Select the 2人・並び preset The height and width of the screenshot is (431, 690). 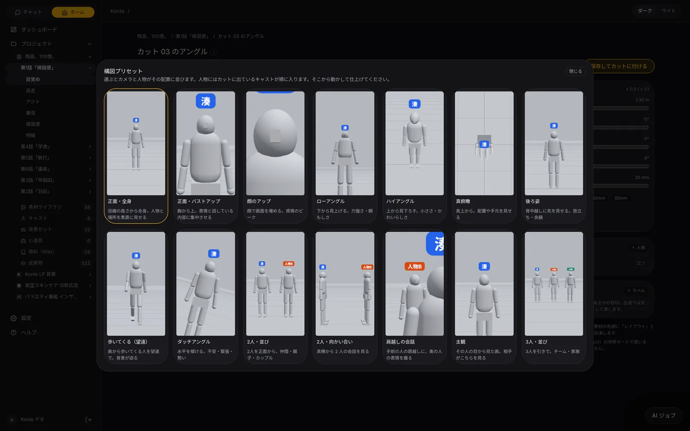point(275,297)
